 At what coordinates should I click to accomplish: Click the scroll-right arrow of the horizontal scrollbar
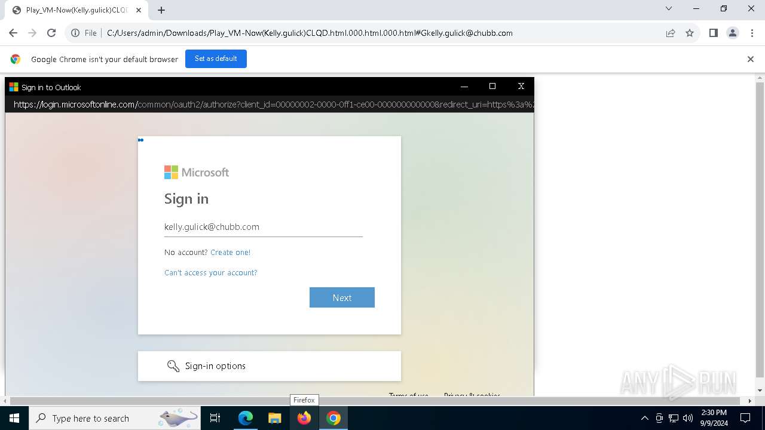point(750,401)
